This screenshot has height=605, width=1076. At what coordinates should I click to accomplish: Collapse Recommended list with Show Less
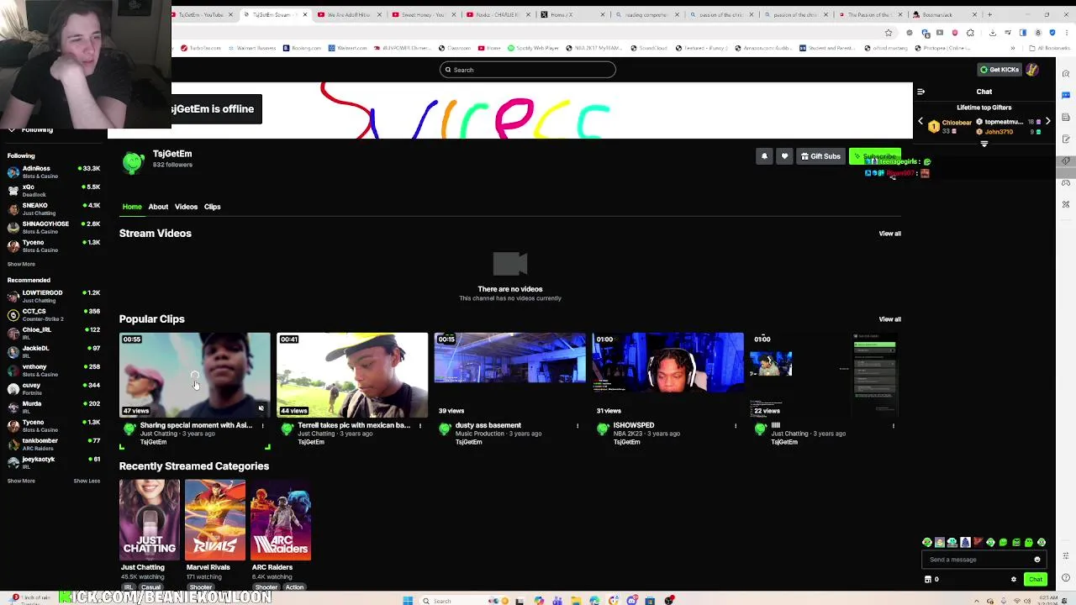tap(87, 481)
